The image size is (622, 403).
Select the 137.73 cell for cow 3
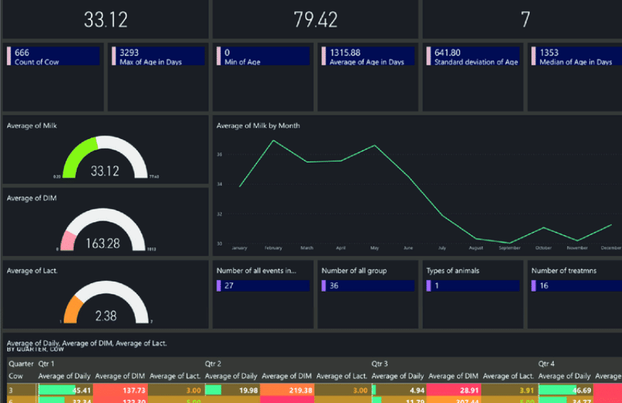(120, 390)
